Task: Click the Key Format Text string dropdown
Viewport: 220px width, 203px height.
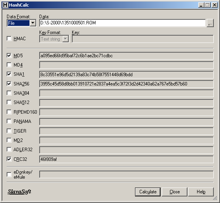Action: click(54, 39)
